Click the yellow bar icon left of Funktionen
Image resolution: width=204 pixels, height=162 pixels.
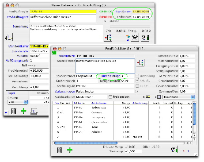[147, 97]
